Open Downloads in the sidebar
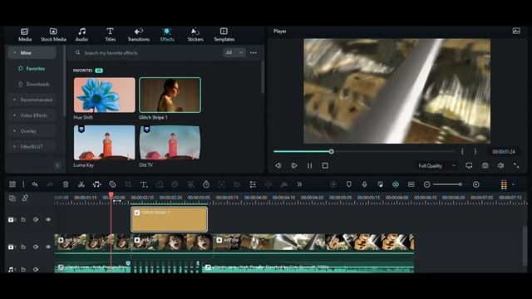The image size is (532, 299). pyautogui.click(x=34, y=84)
